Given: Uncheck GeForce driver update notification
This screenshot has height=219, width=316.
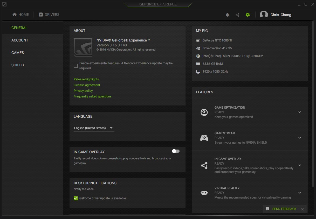Looking at the screenshot, I should pos(76,198).
